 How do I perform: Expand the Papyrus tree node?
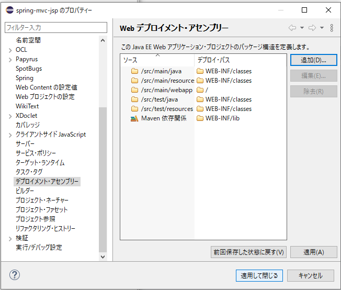(10, 60)
